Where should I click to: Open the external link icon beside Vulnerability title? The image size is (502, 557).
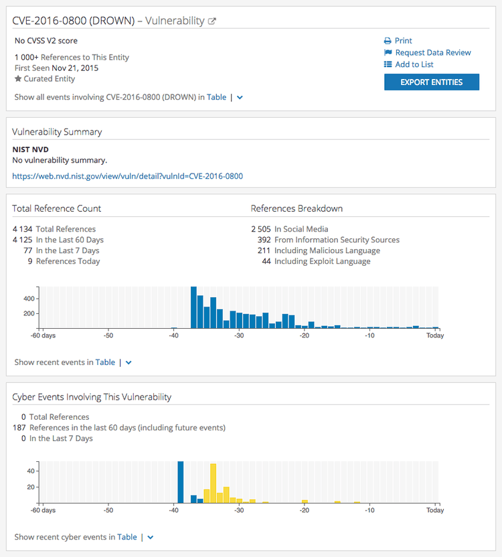point(212,21)
